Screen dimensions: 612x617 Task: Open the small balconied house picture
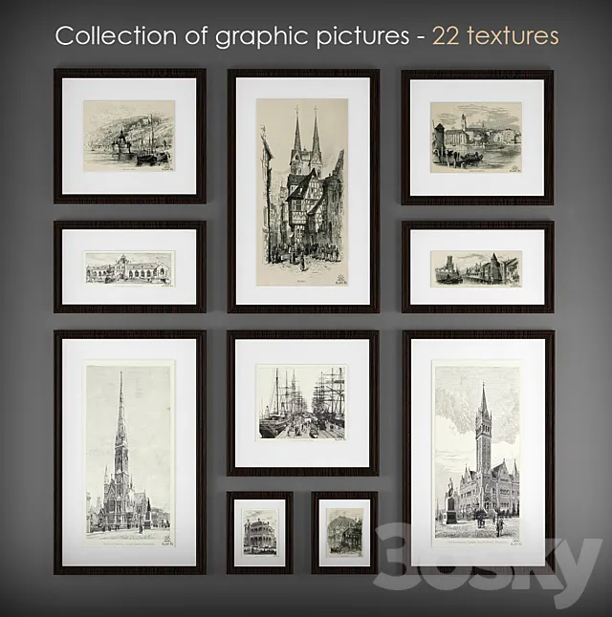coord(260,532)
